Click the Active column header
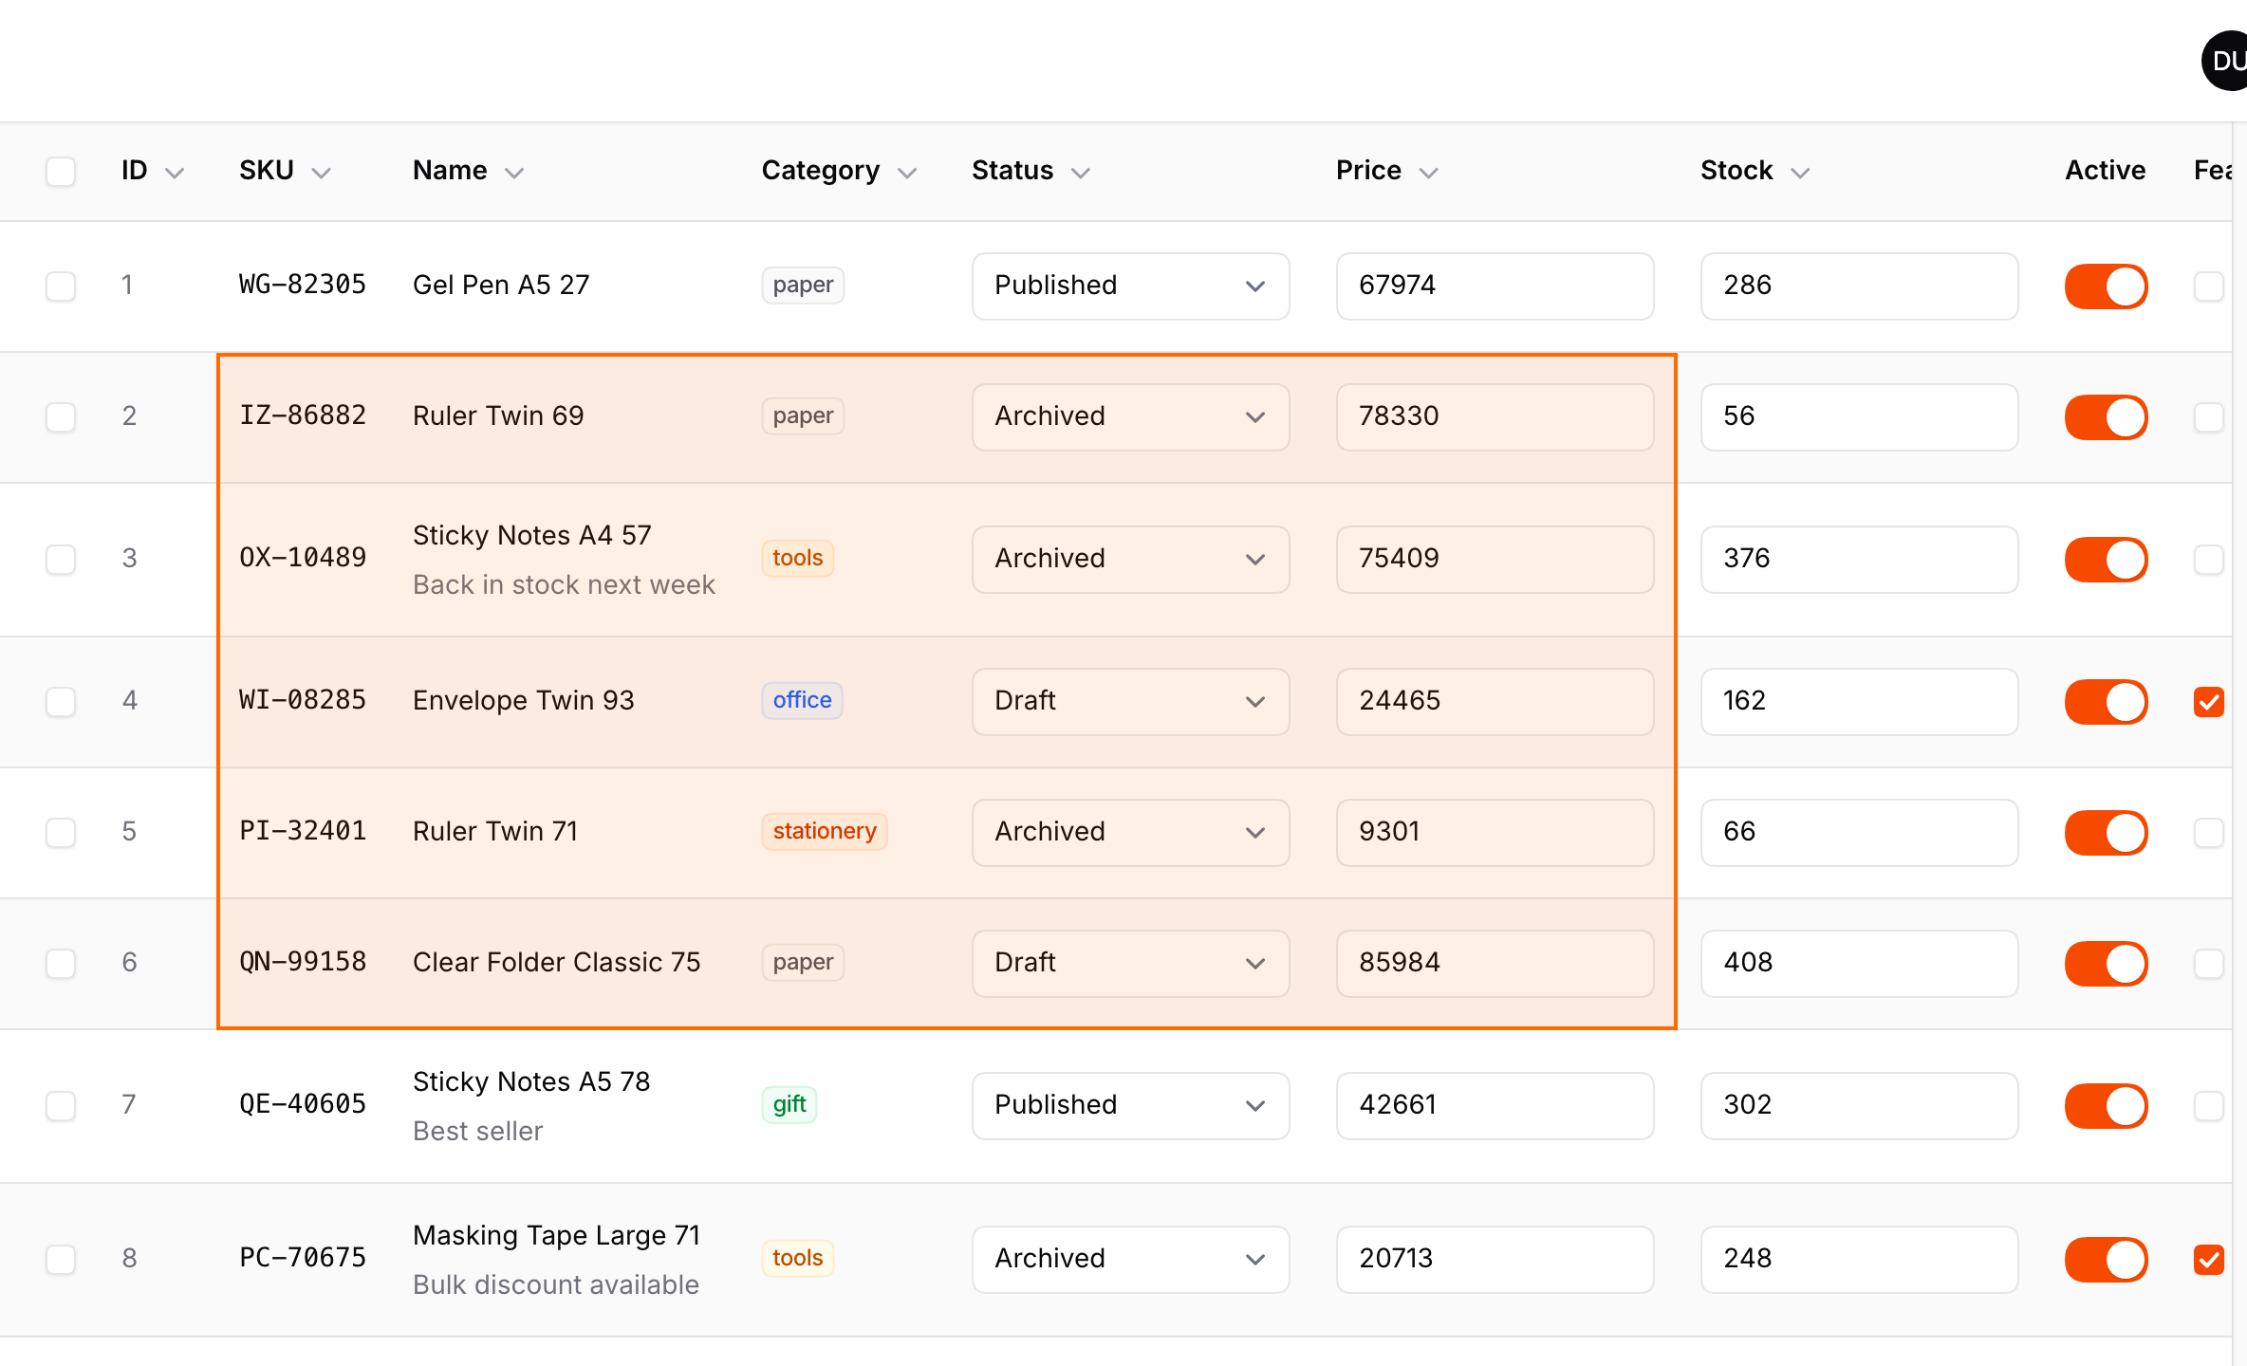 2105,171
